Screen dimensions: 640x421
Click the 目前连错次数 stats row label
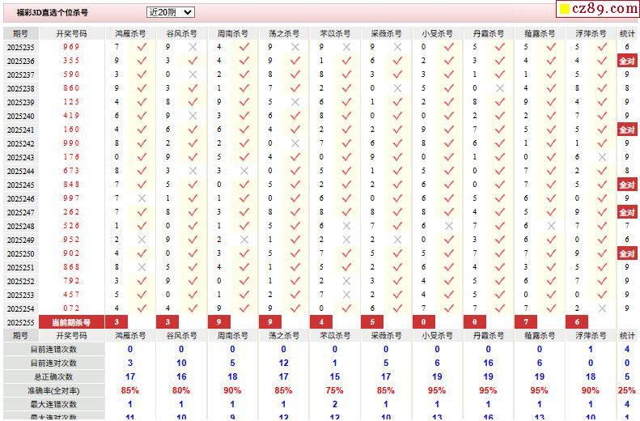tap(54, 350)
